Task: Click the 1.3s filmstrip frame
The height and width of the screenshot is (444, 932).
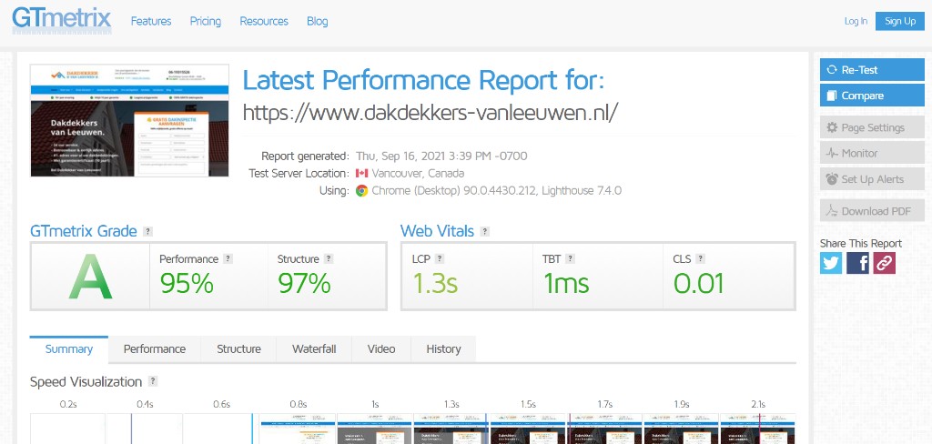Action: 451,429
